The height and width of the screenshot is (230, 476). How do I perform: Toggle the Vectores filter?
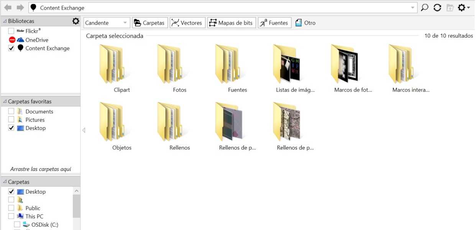pos(188,23)
